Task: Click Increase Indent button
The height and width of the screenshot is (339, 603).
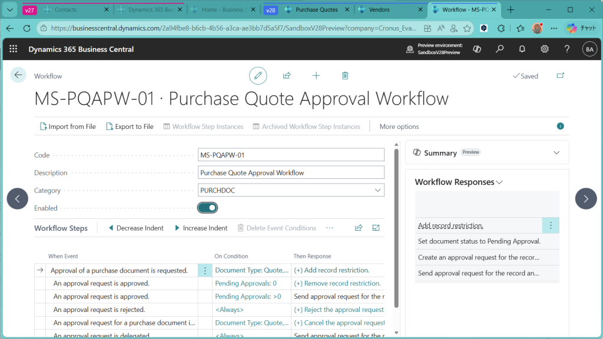Action: 201,228
